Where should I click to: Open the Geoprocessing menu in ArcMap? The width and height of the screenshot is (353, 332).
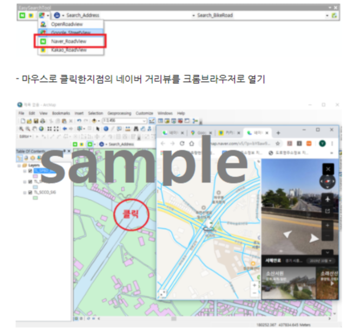click(119, 113)
